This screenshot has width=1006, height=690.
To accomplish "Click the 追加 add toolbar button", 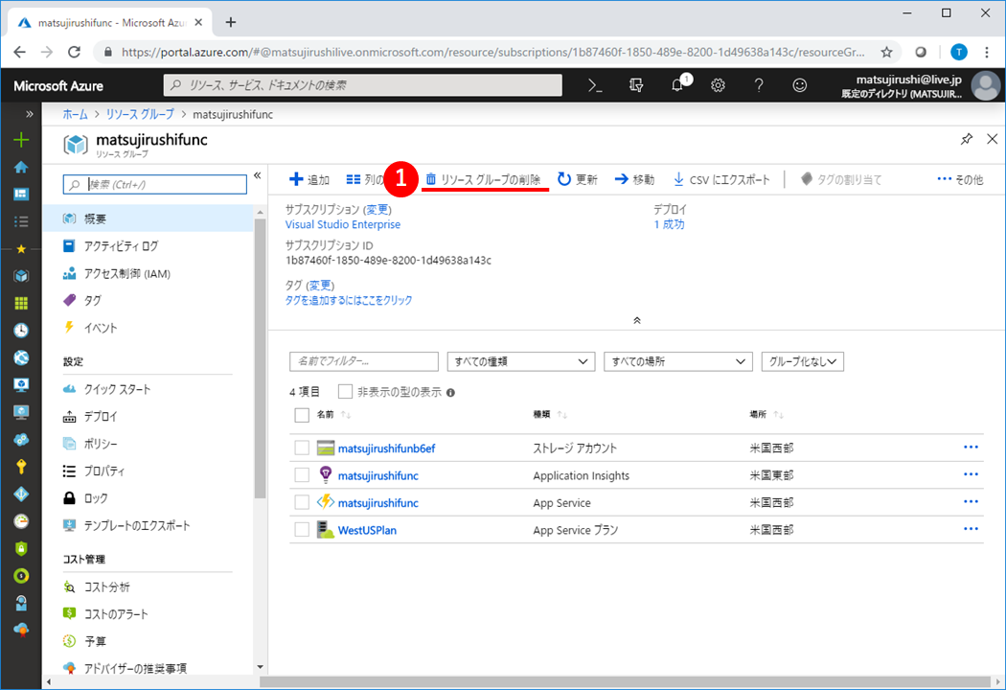I will [x=309, y=180].
